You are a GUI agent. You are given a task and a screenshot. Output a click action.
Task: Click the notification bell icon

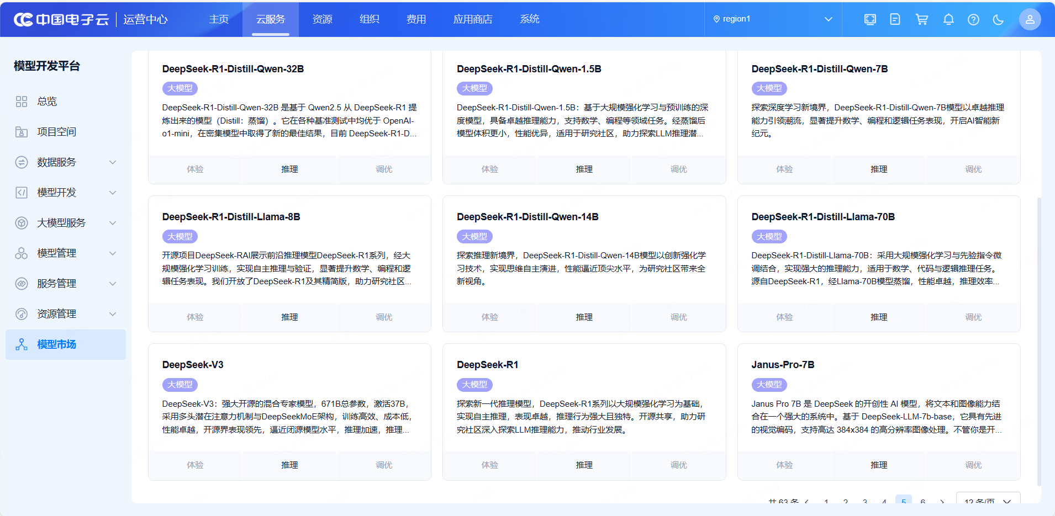point(948,19)
